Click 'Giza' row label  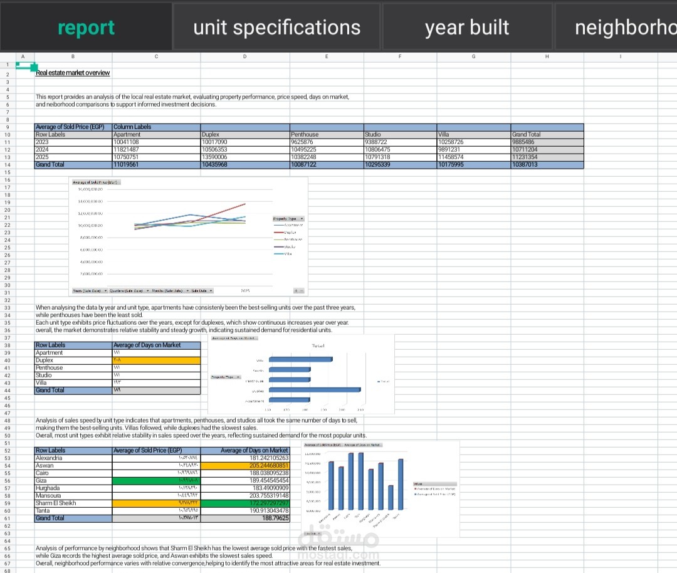tap(73, 481)
